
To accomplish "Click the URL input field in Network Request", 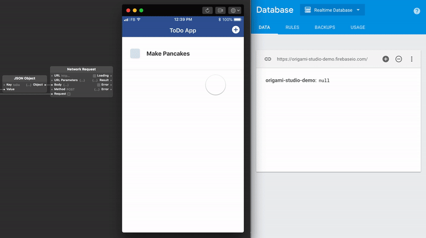I will click(65, 75).
